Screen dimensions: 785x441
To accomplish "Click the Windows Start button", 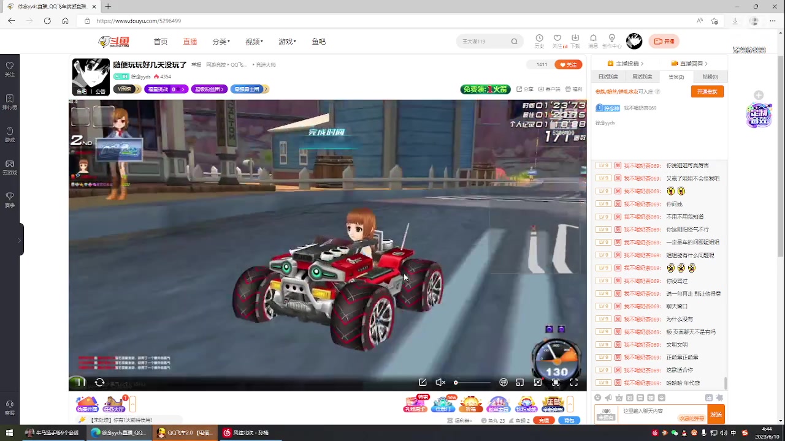I will tap(10, 432).
